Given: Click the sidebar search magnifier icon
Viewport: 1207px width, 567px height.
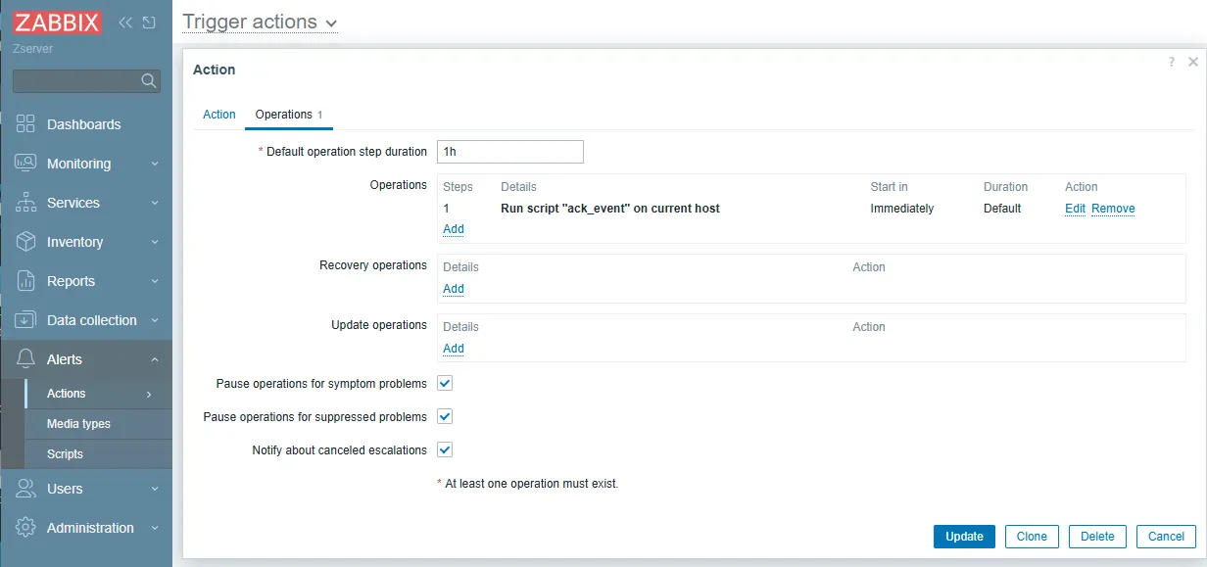Looking at the screenshot, I should pos(149,81).
